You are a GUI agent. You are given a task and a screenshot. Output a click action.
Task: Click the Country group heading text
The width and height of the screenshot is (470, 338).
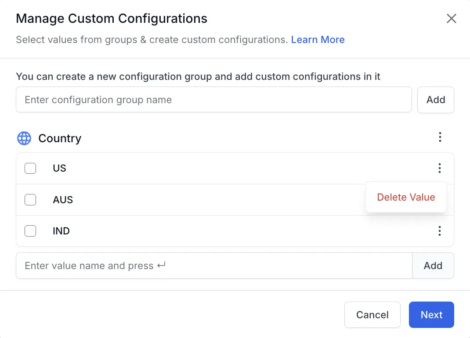pyautogui.click(x=60, y=138)
